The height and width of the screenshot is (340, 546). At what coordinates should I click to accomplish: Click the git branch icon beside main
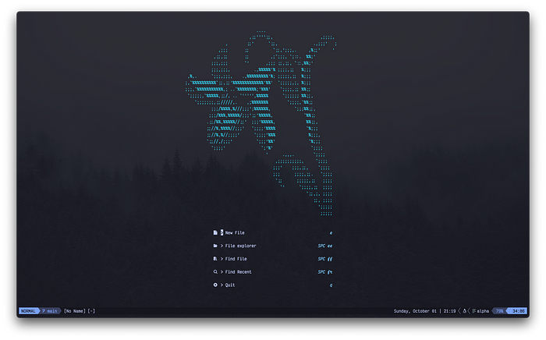tap(44, 311)
